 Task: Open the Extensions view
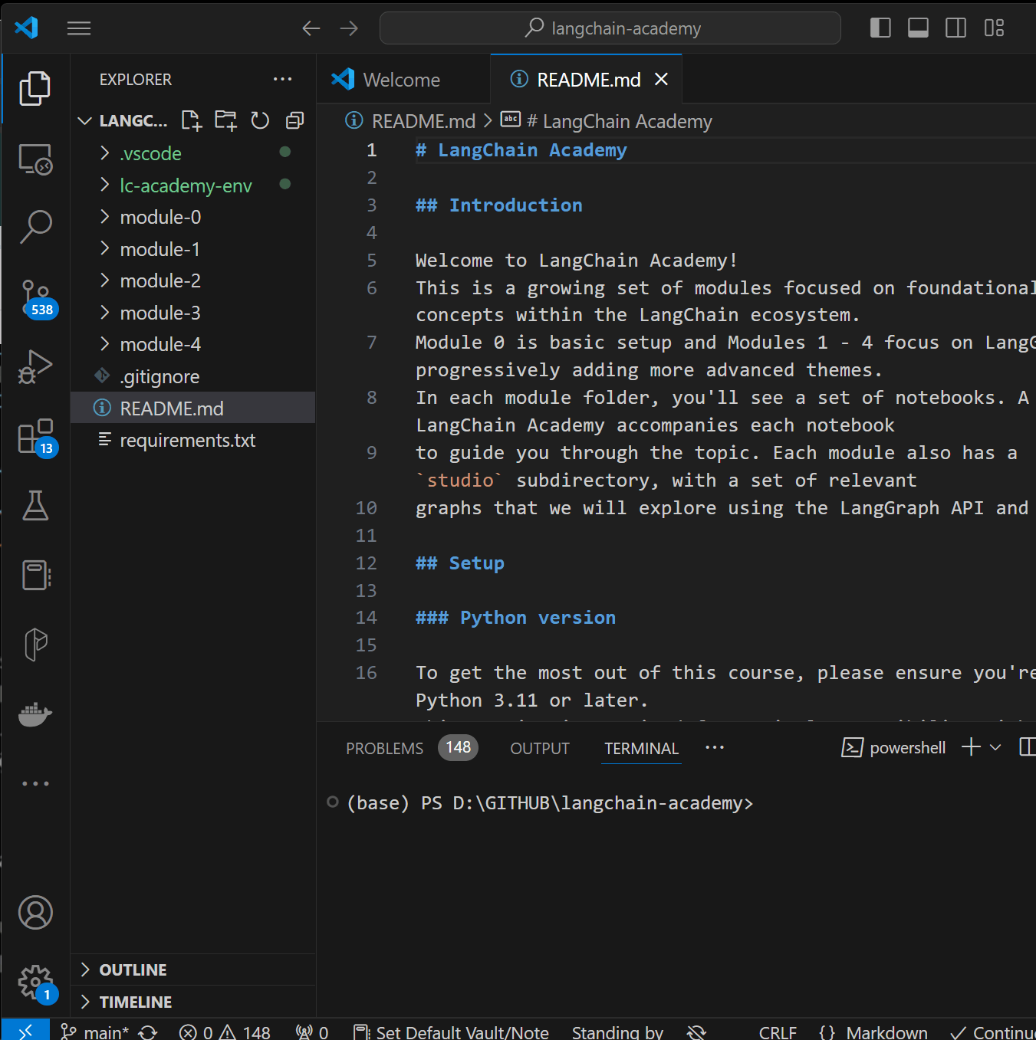click(x=35, y=436)
